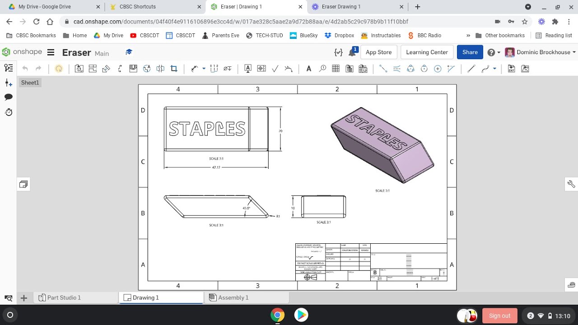578x325 pixels.
Task: Click the Redo arrow in the toolbar
Action: coord(38,69)
